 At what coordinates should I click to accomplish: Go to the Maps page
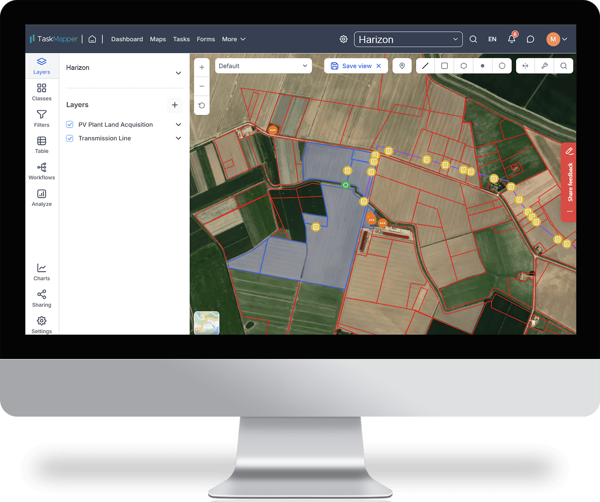(x=158, y=39)
